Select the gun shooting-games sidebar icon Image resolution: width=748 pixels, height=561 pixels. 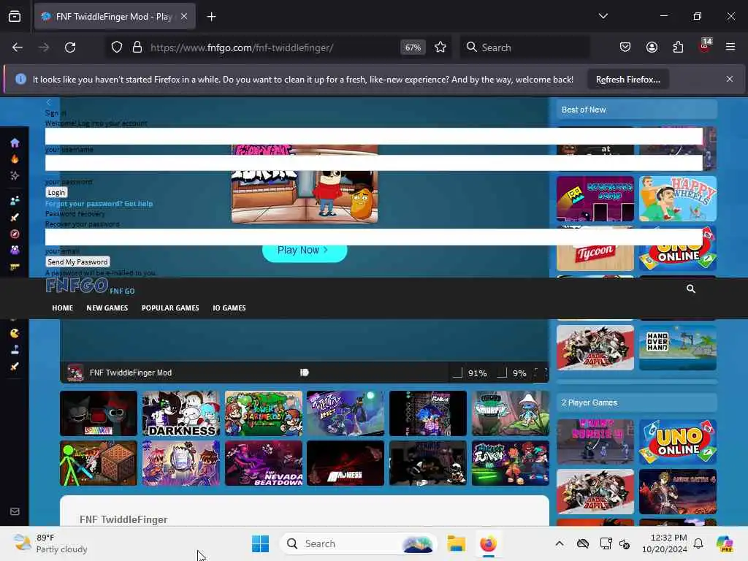15,267
